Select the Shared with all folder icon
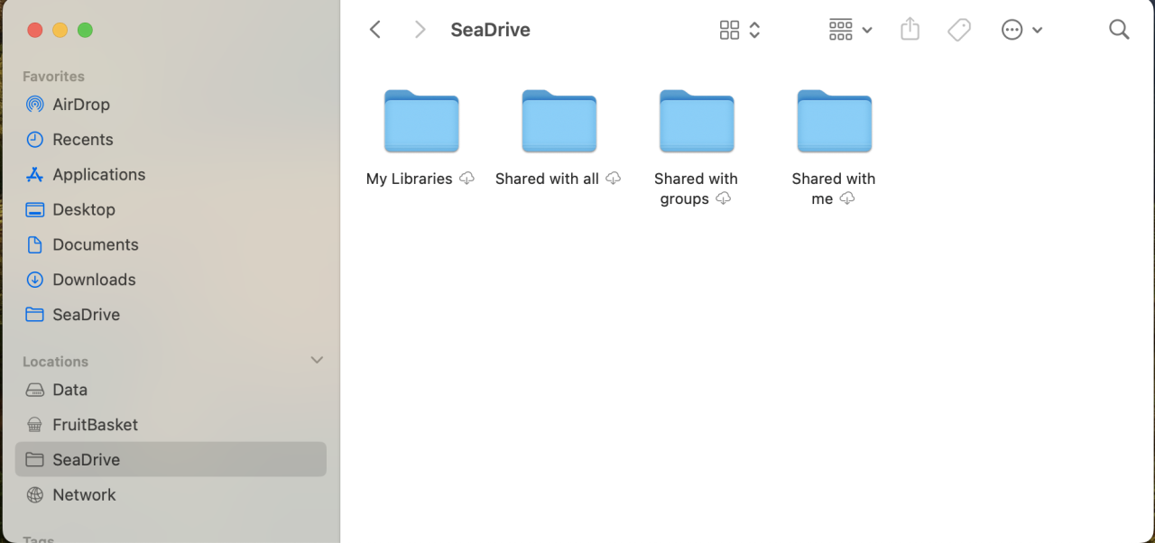The width and height of the screenshot is (1155, 543). pyautogui.click(x=559, y=121)
